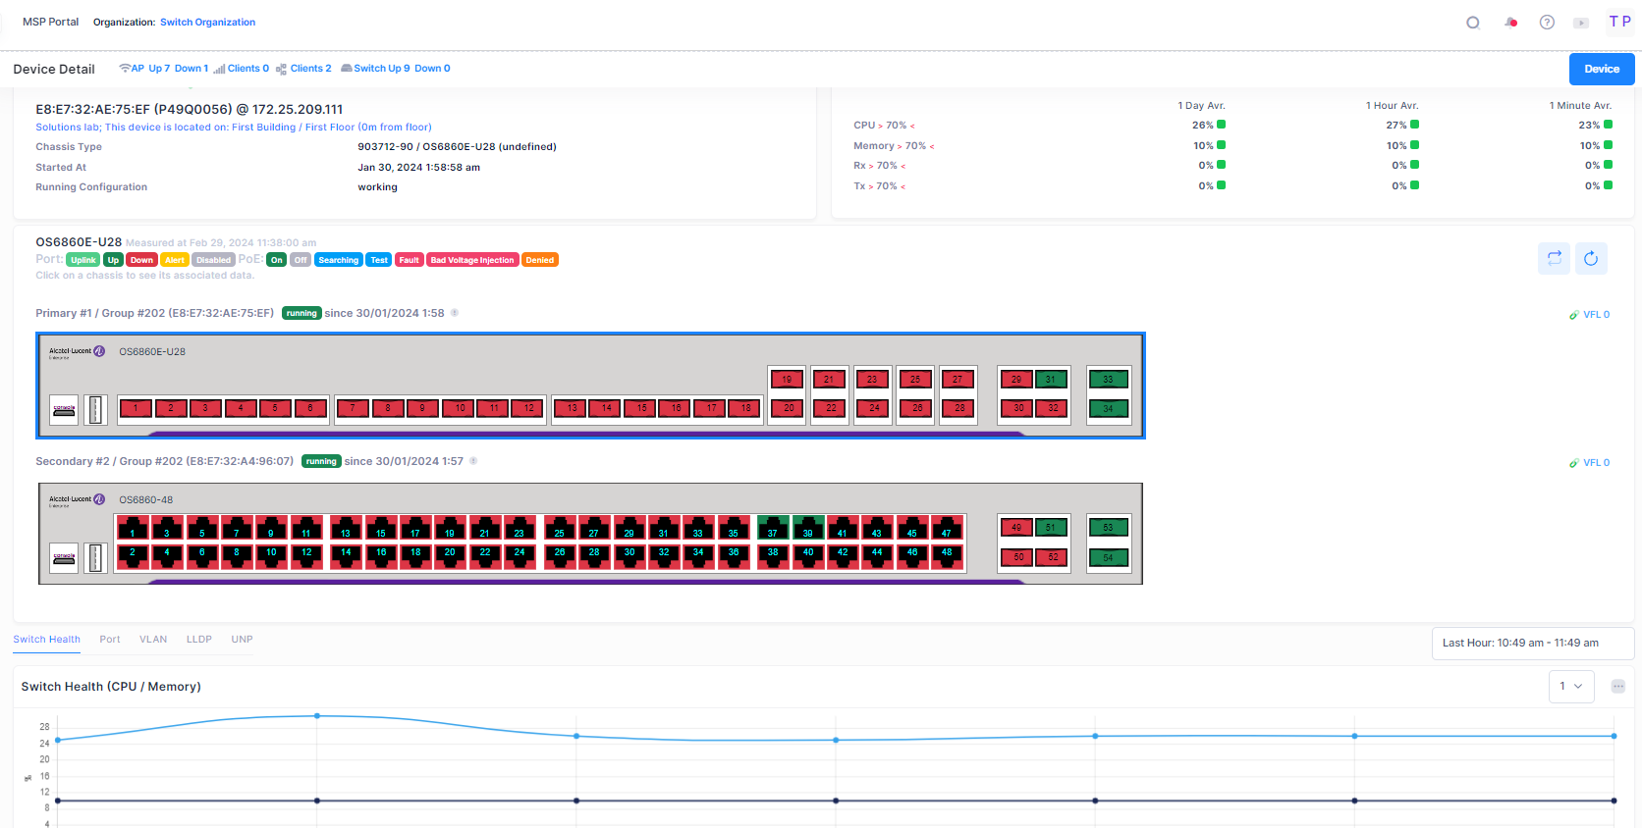Click the Bad Voltage Injection PoE badge
This screenshot has height=828, width=1642.
click(x=472, y=260)
